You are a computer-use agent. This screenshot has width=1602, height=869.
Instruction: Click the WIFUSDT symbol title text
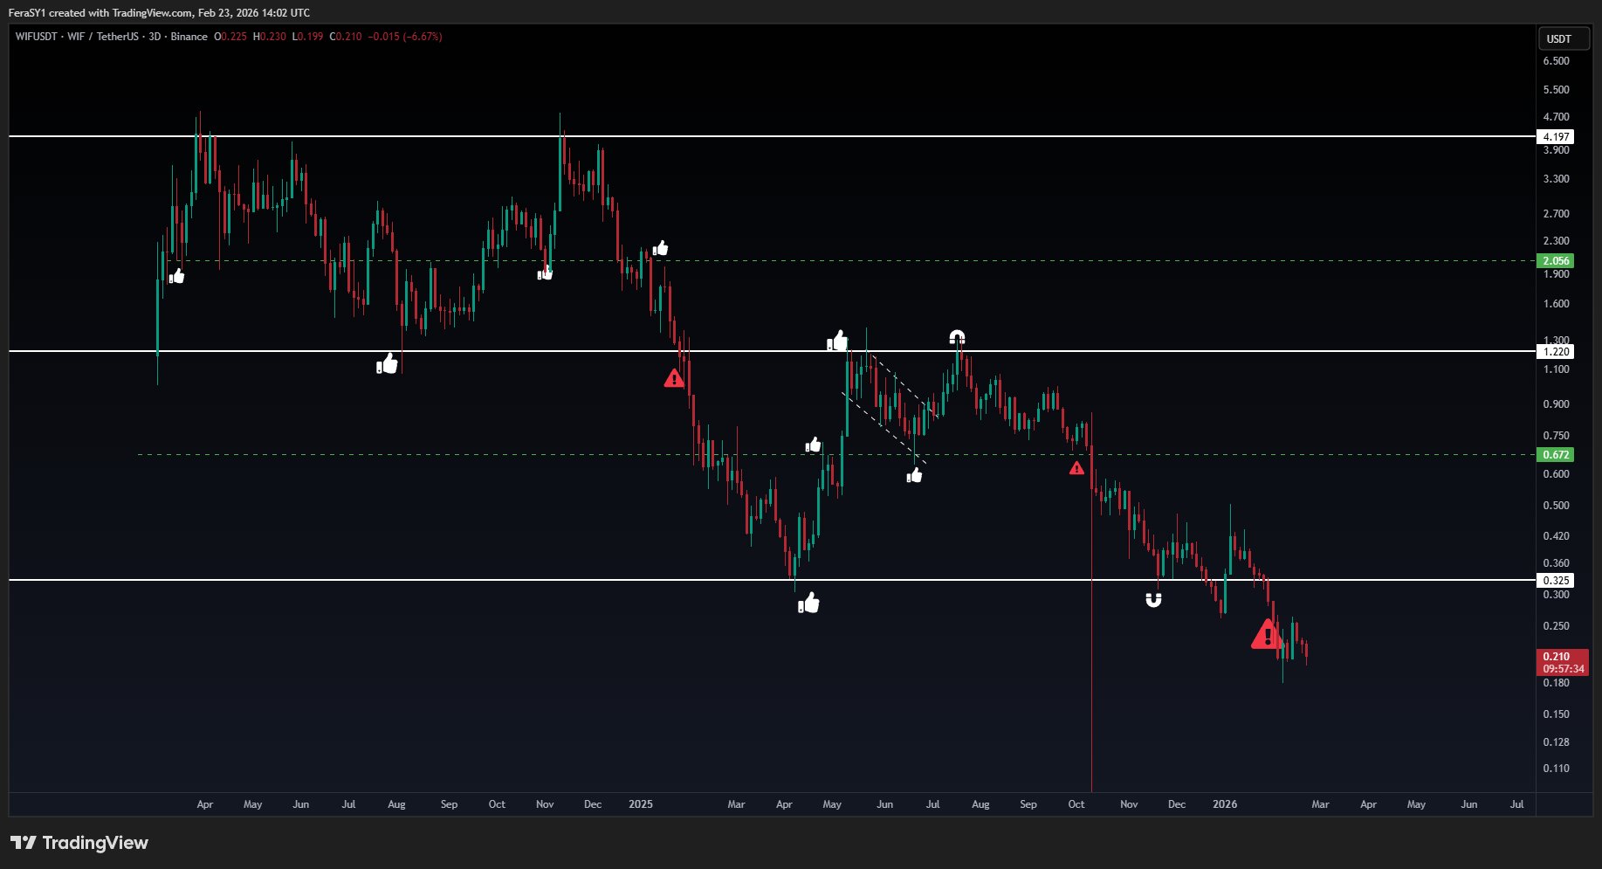[112, 37]
